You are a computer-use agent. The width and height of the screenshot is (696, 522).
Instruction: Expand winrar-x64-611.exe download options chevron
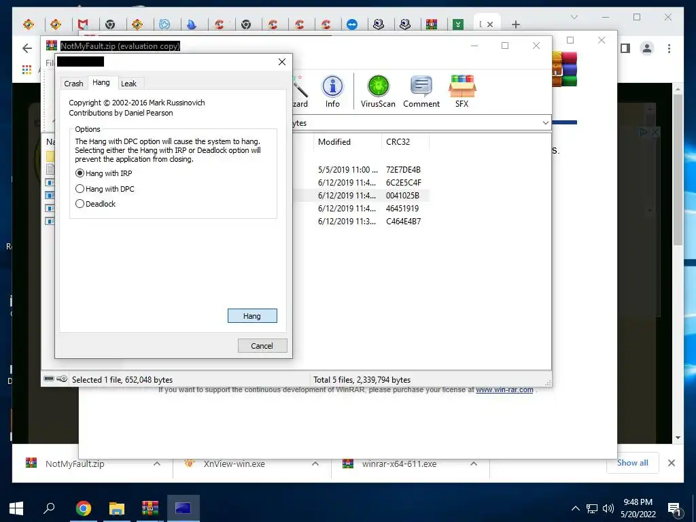pyautogui.click(x=474, y=464)
